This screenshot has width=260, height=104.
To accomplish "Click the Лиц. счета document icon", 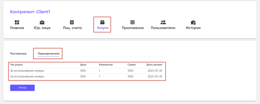I will [x=72, y=22].
